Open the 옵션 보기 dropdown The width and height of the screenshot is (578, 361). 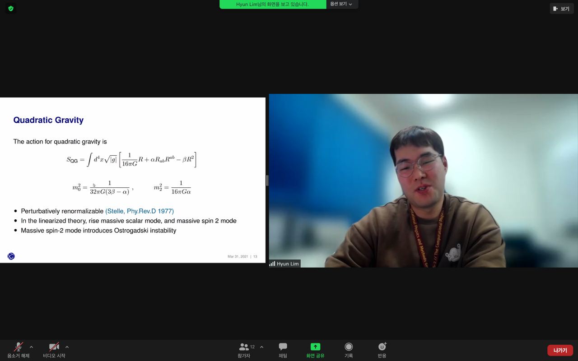341,4
